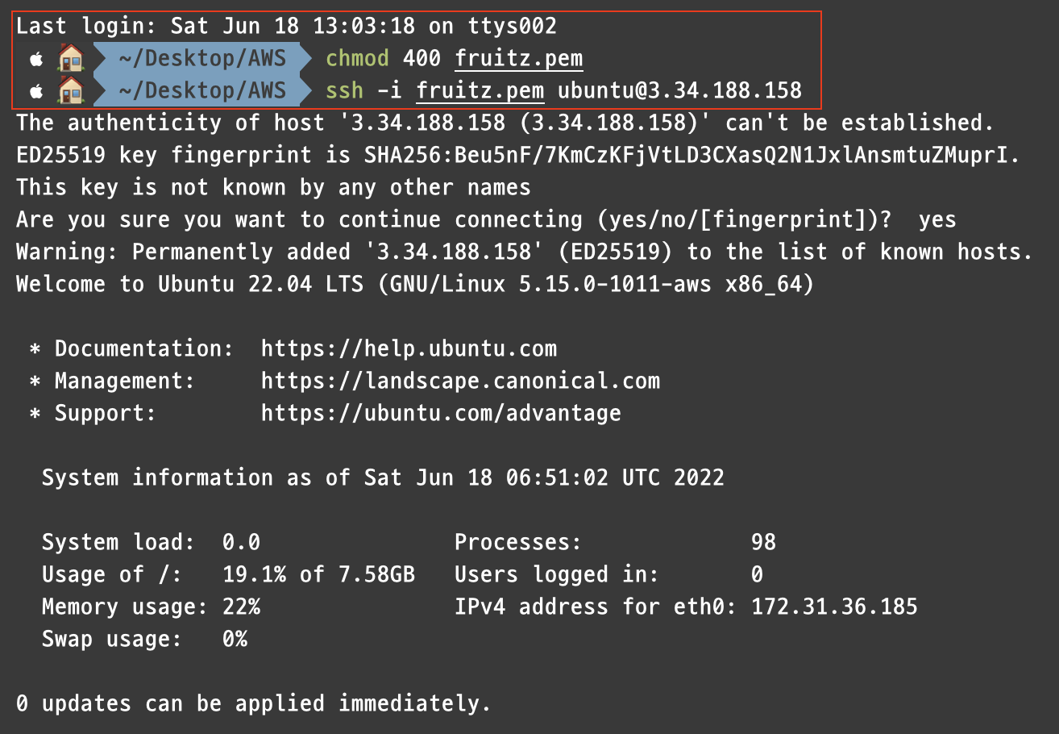Click the green ssh command word
This screenshot has width=1059, height=734.
coord(344,91)
